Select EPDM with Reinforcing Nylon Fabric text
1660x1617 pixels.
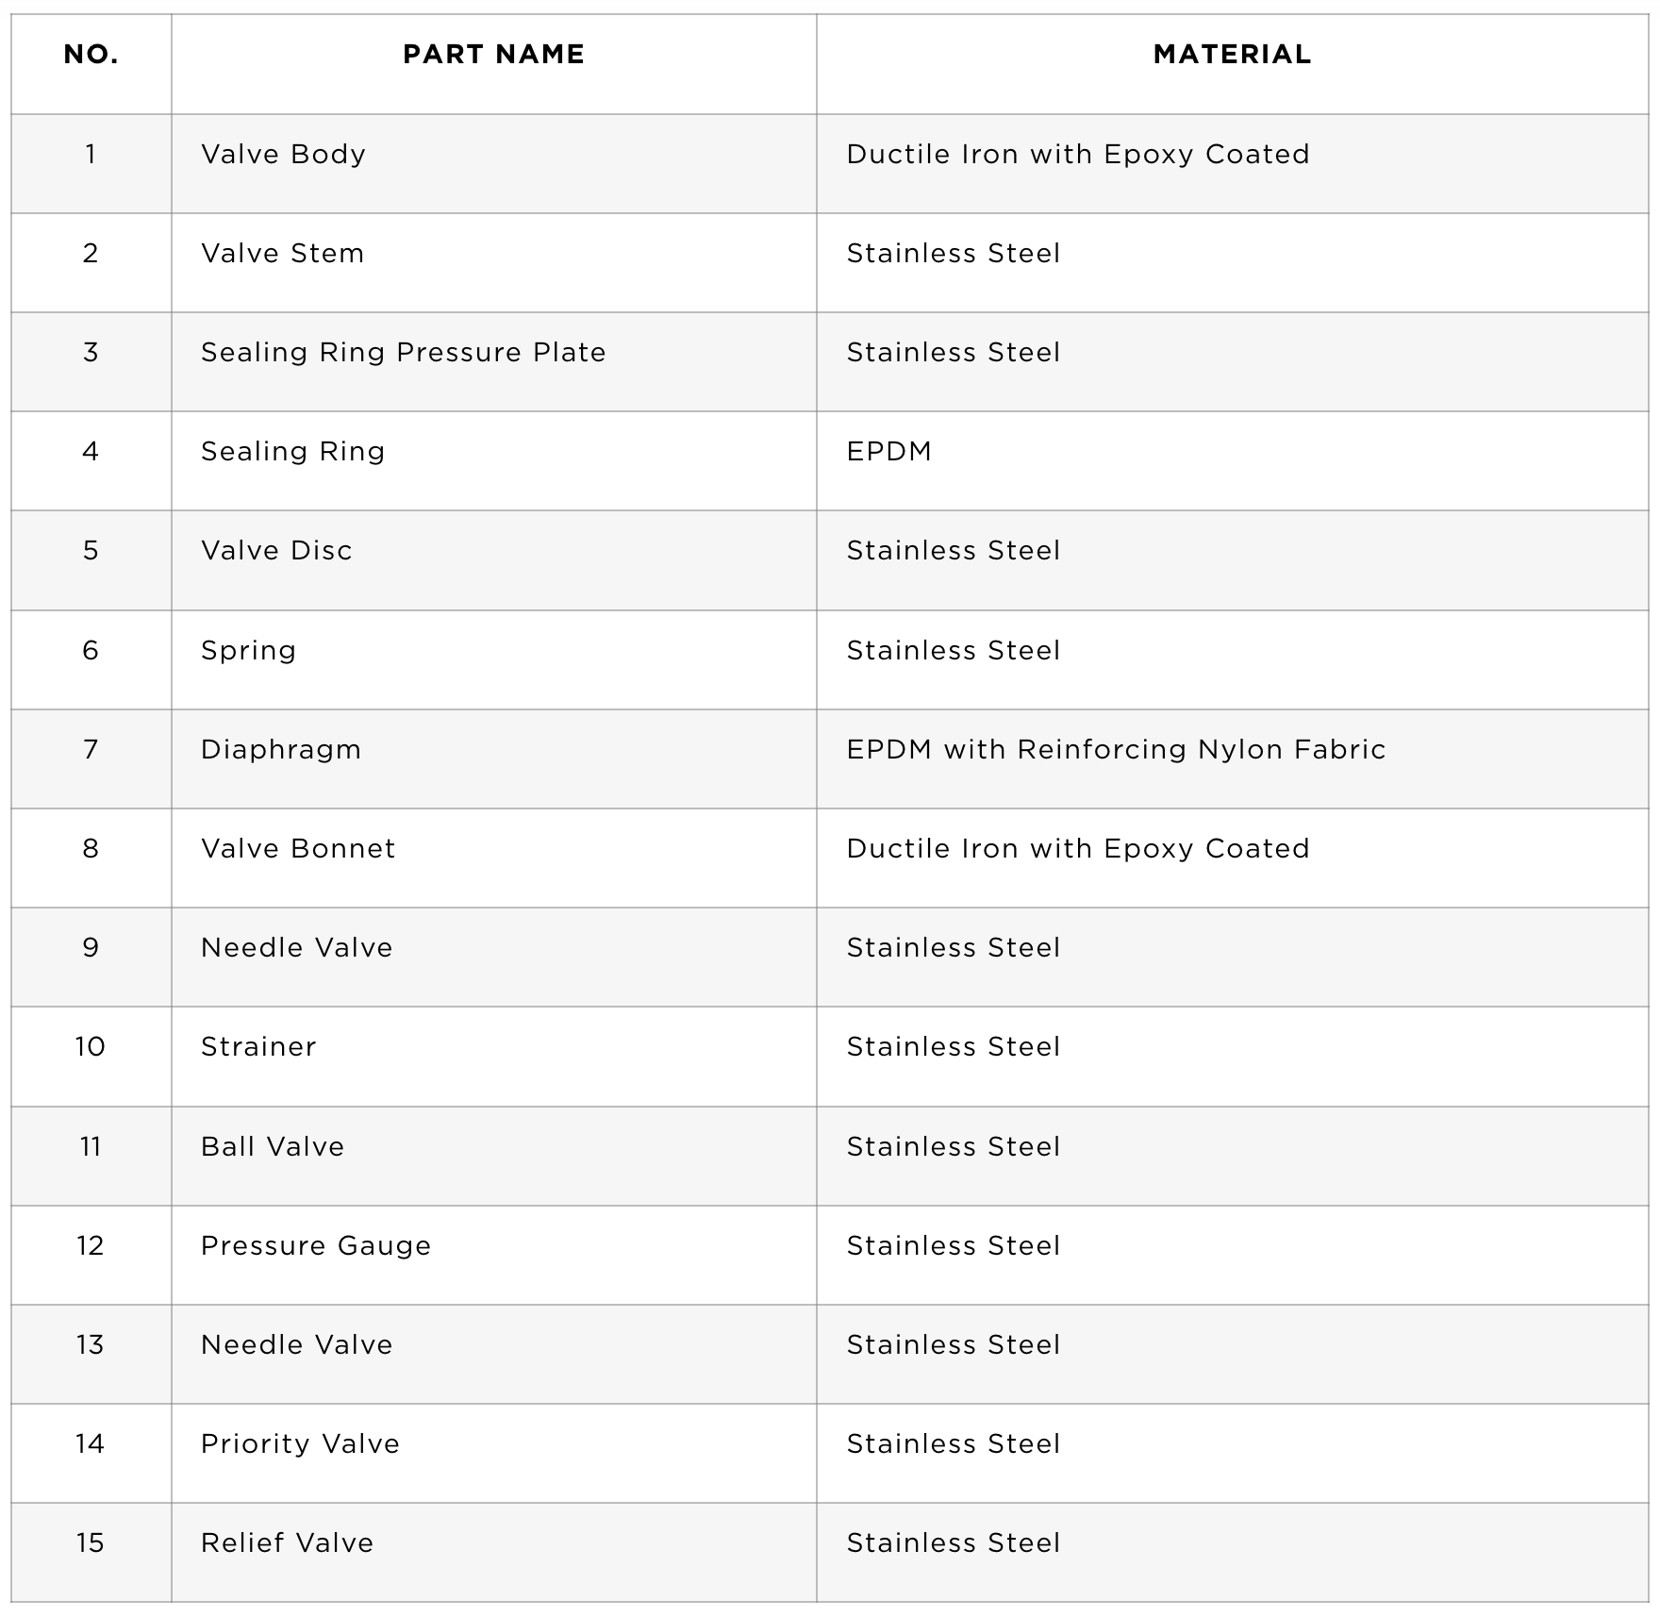1116,750
